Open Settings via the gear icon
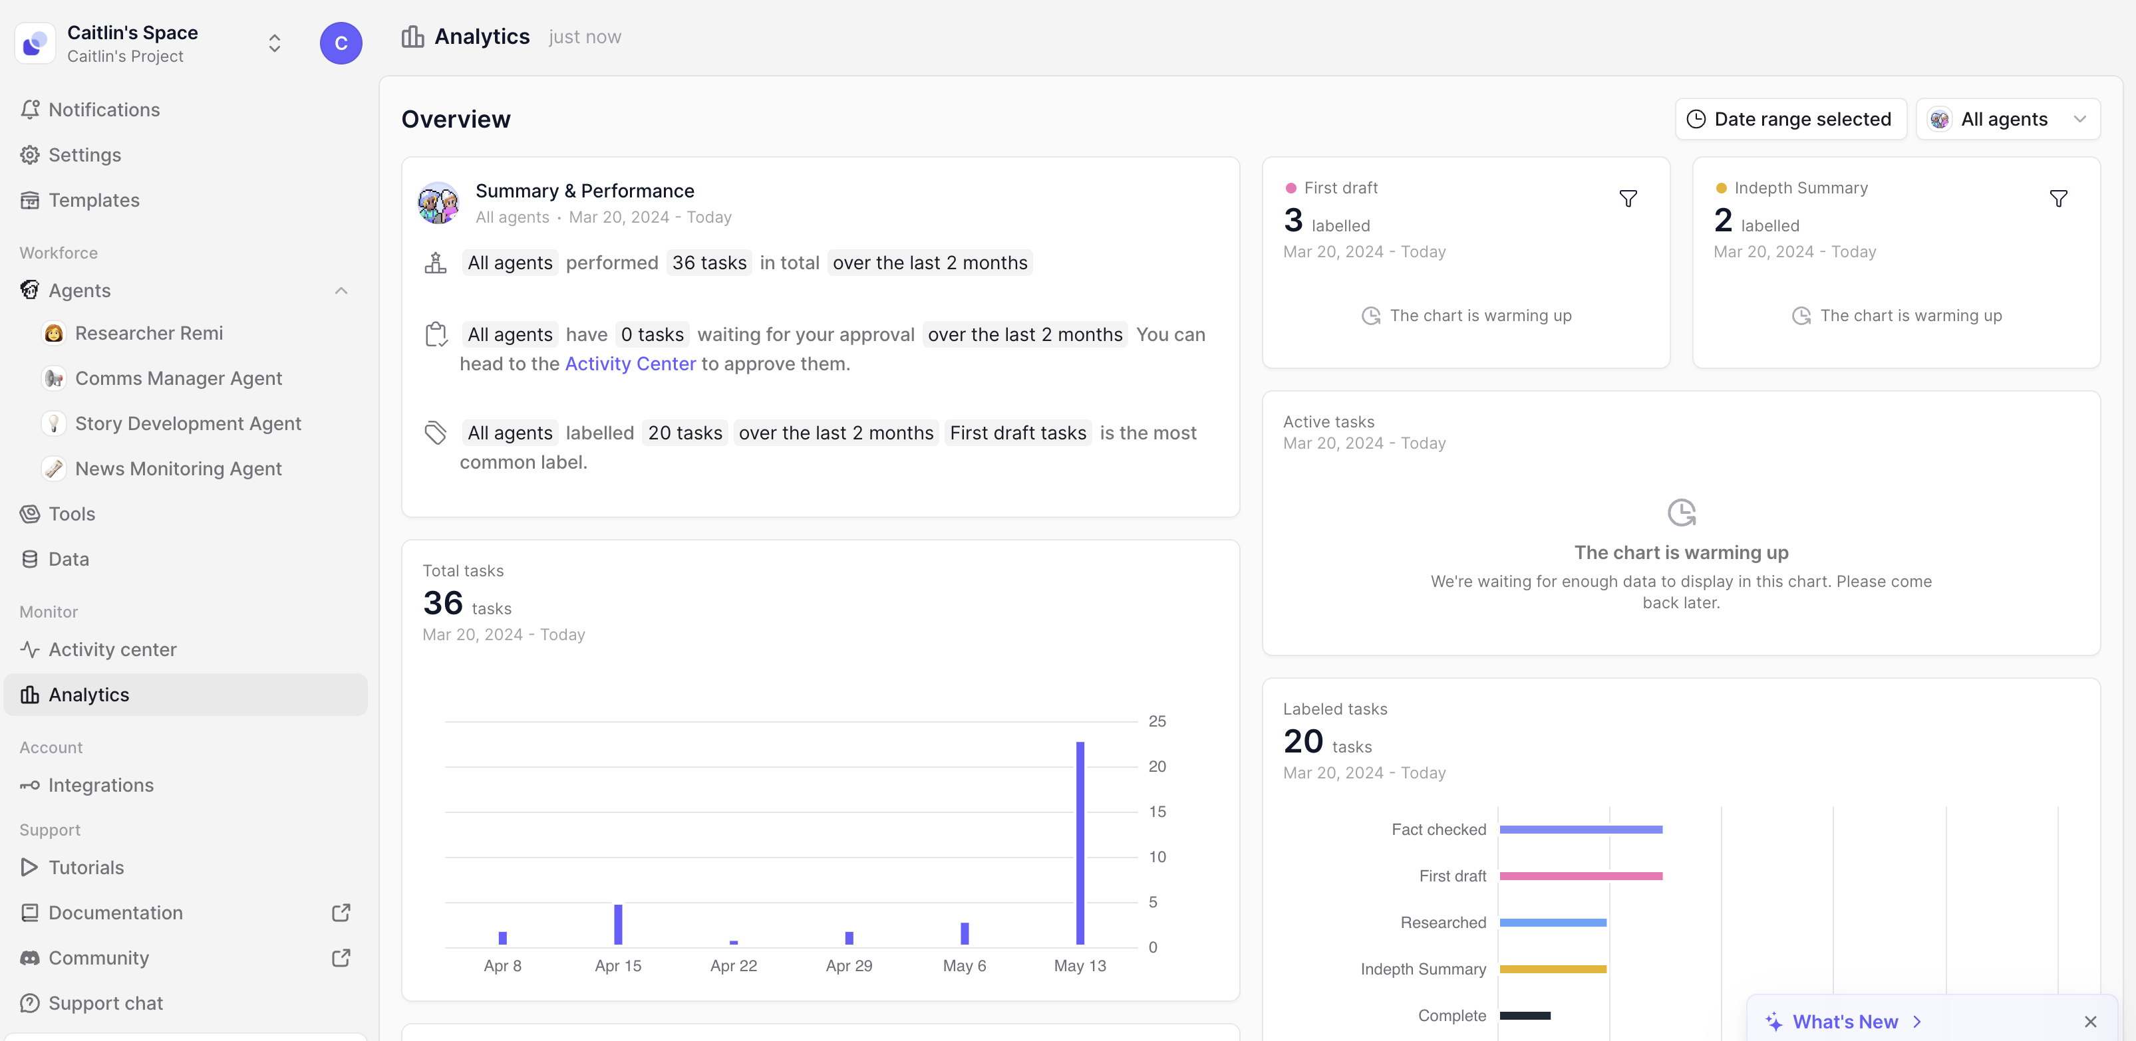 click(30, 155)
